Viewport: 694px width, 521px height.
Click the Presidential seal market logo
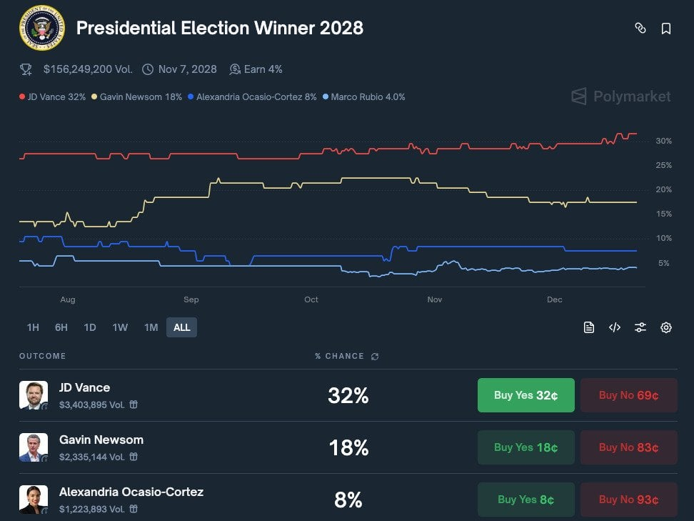click(x=42, y=28)
